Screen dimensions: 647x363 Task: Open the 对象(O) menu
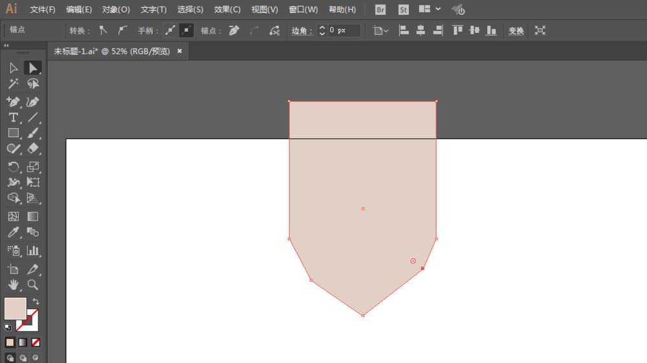[116, 10]
